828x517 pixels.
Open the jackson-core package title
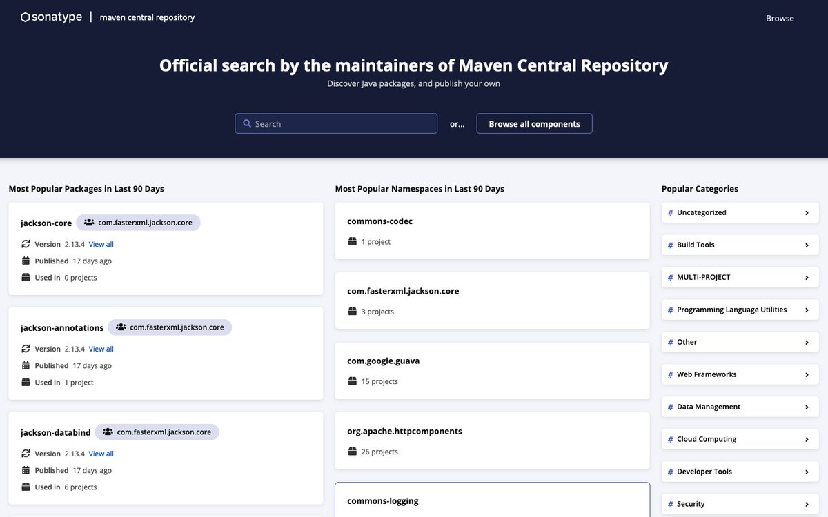coord(46,223)
